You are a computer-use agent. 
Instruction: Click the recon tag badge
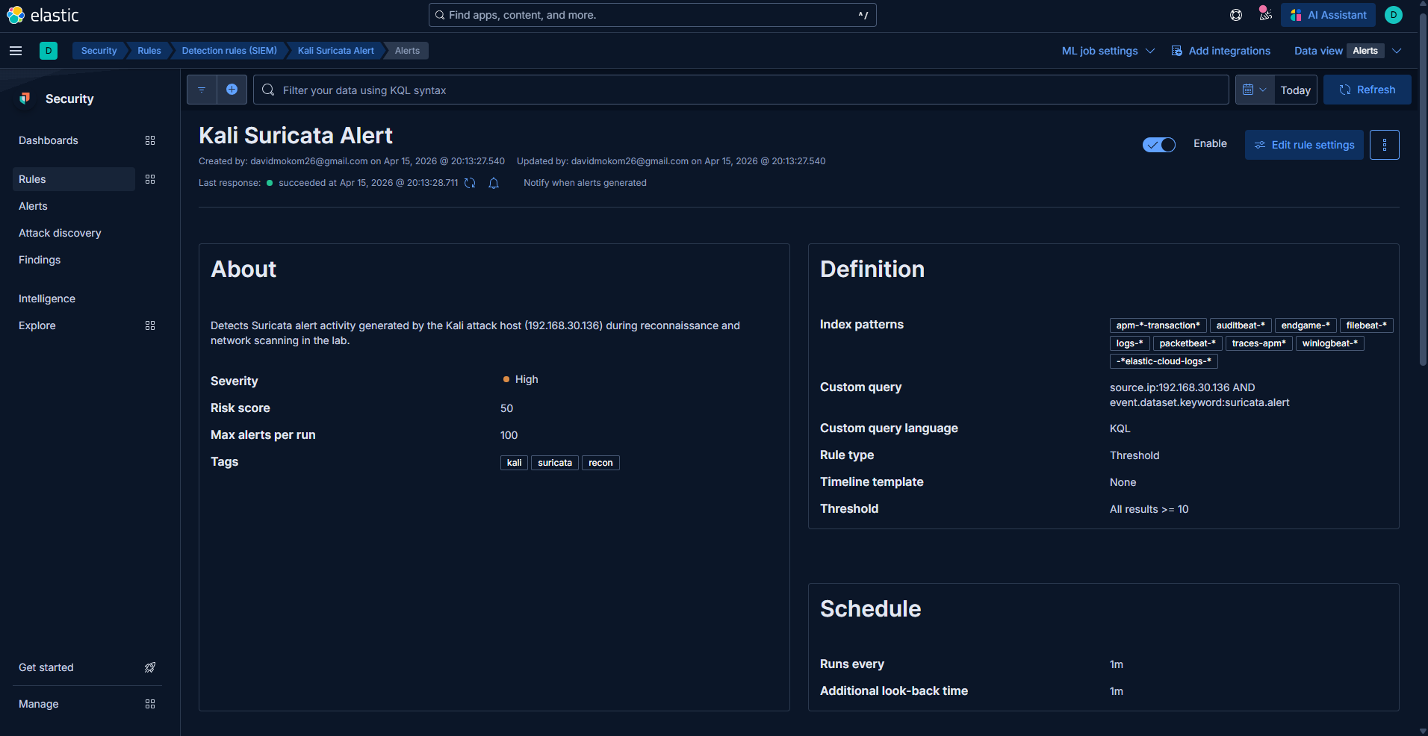[600, 463]
